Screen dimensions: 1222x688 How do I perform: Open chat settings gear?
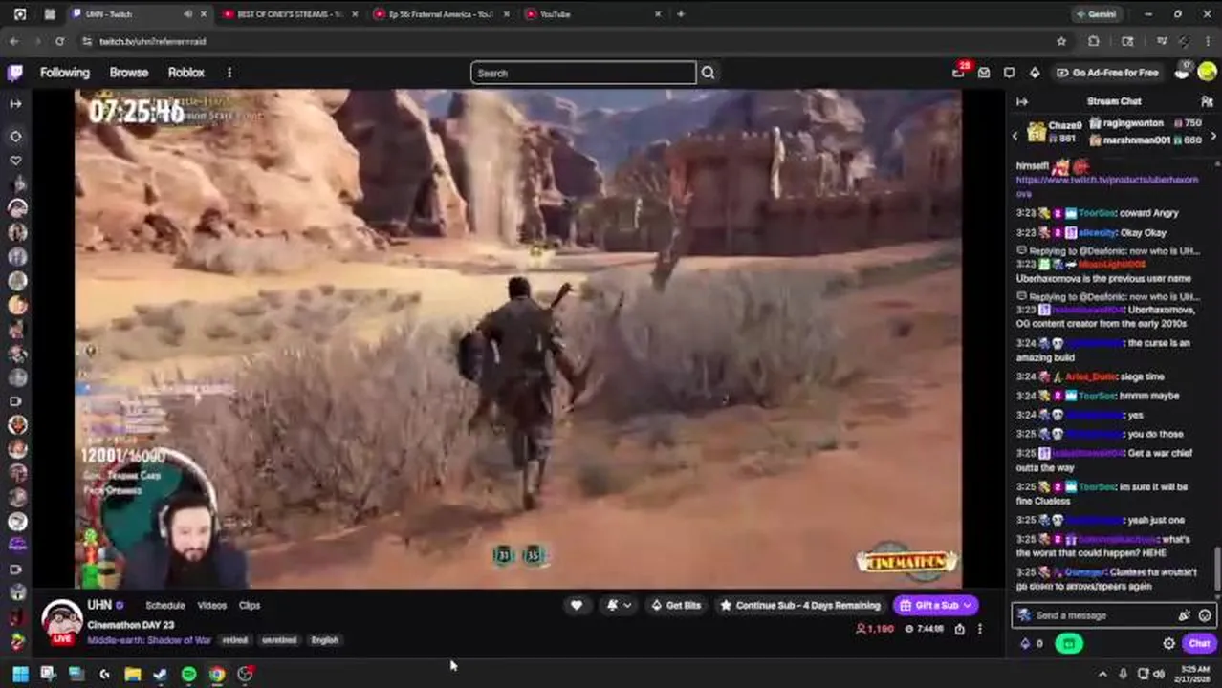click(x=1168, y=644)
